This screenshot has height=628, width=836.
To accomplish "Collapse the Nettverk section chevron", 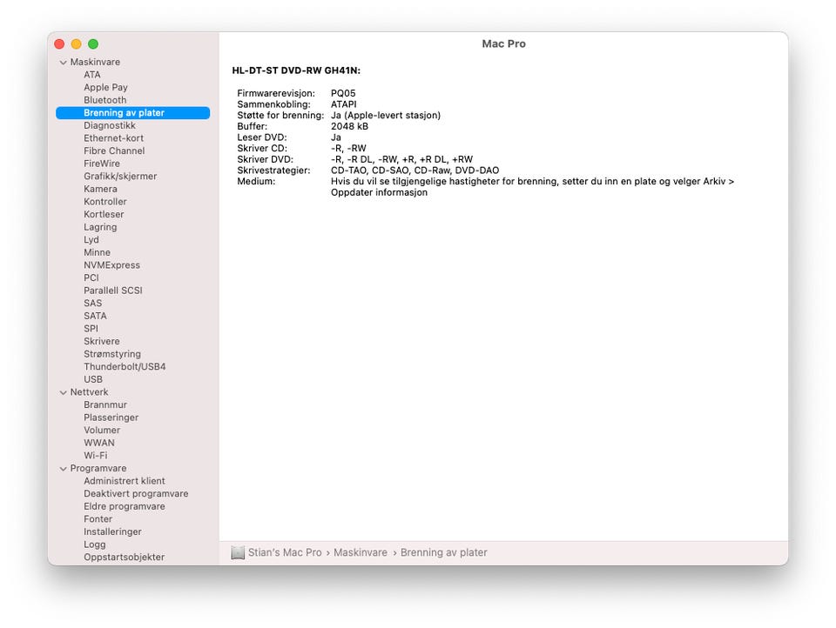I will click(x=63, y=392).
